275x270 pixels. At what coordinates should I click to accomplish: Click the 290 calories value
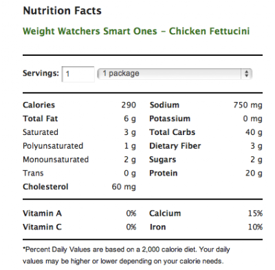(129, 105)
